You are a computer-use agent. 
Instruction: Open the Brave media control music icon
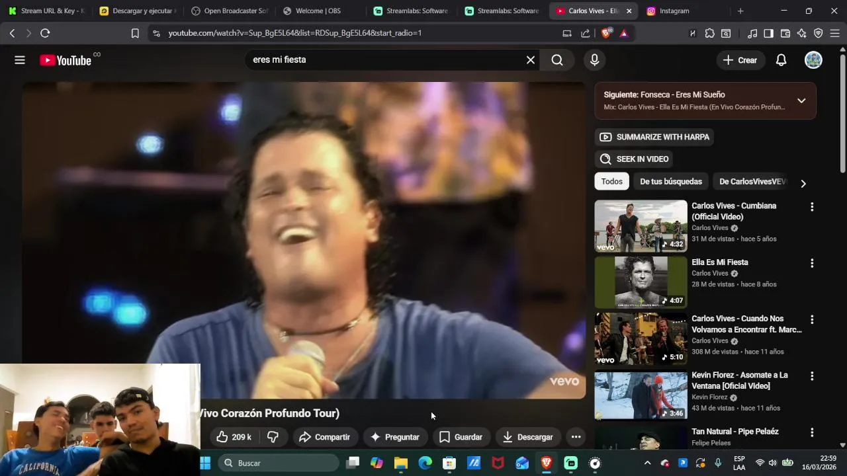(752, 33)
